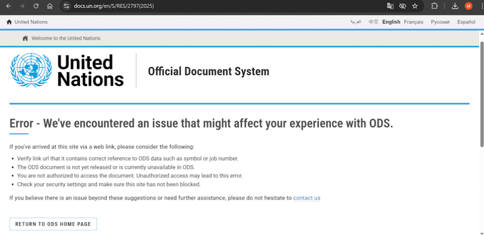The width and height of the screenshot is (484, 235).
Task: Switch language to Français
Action: (414, 22)
